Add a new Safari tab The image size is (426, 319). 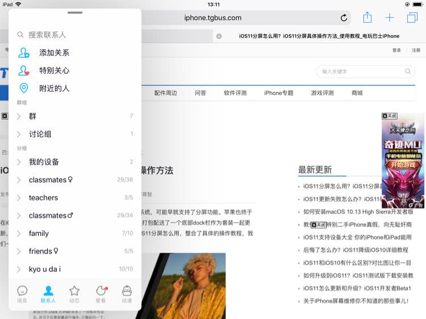(x=390, y=18)
